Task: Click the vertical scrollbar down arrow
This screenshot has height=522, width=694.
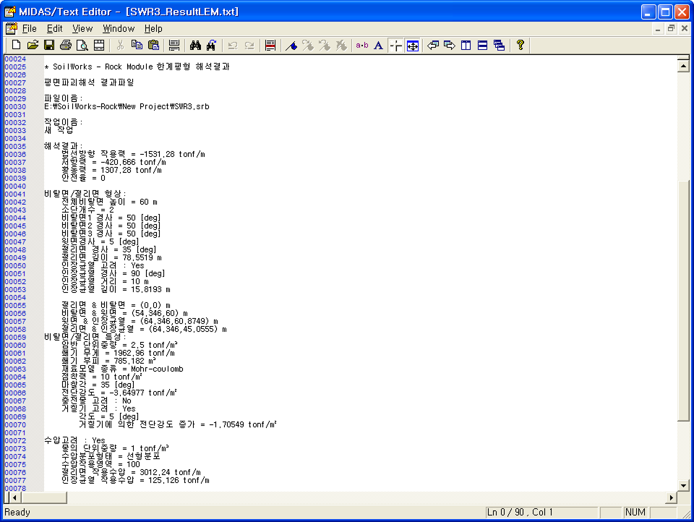Action: click(682, 485)
